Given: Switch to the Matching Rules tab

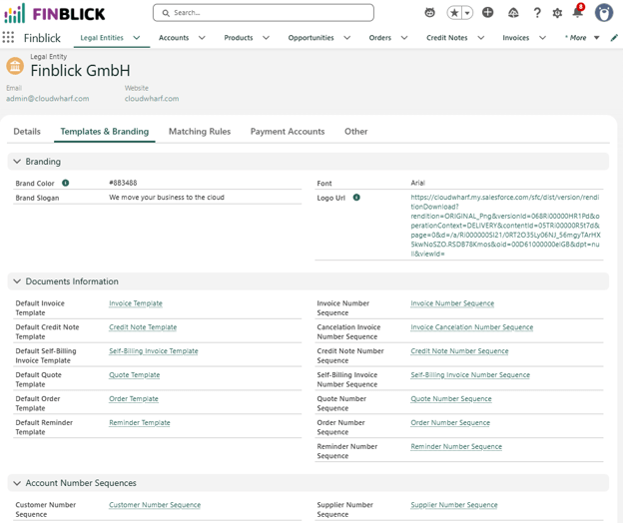Looking at the screenshot, I should (x=200, y=132).
